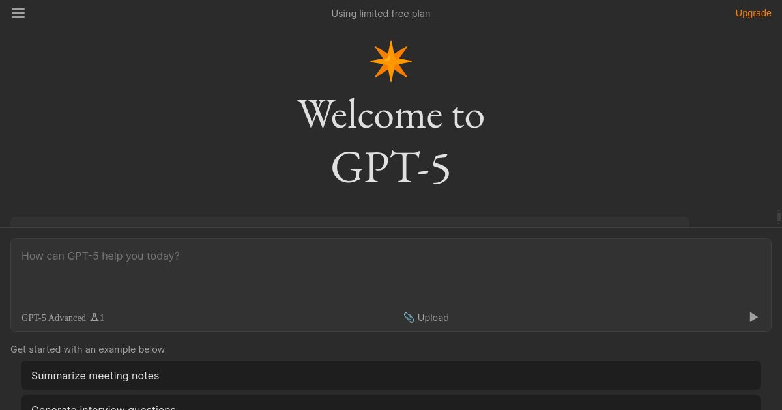Click the vertical scrollbar on the right edge
782x410 pixels.
point(778,217)
